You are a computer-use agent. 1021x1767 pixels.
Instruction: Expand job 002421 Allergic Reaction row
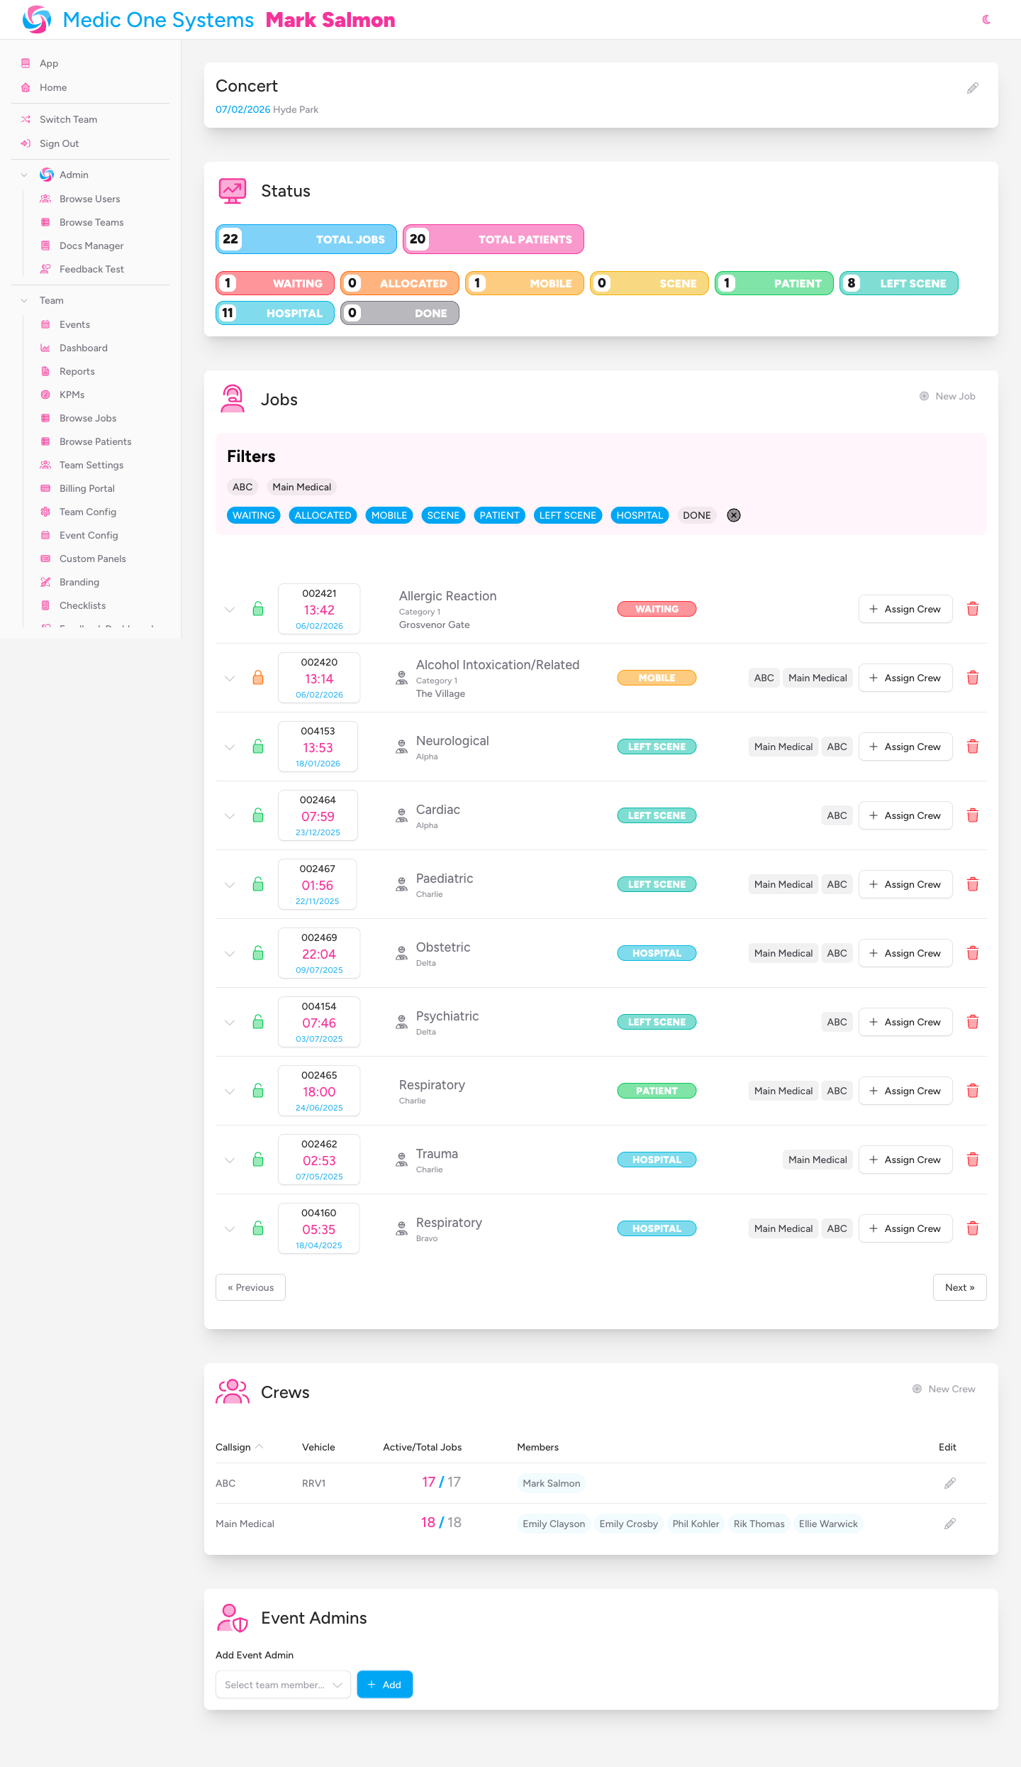coord(230,609)
